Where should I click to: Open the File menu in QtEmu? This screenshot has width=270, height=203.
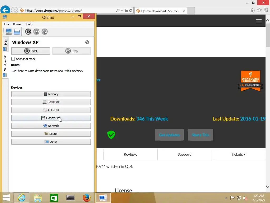7,24
